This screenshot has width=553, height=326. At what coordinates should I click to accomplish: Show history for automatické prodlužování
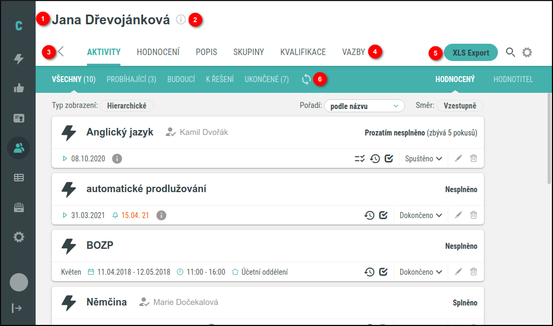[369, 215]
